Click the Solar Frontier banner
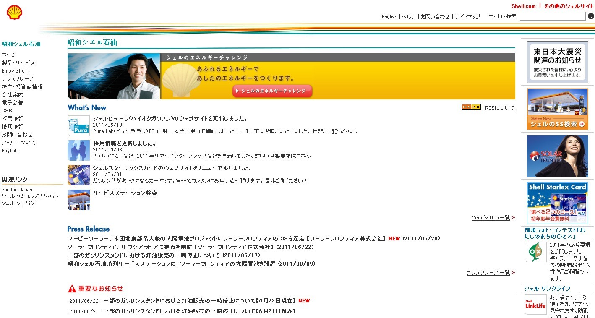 (557, 156)
